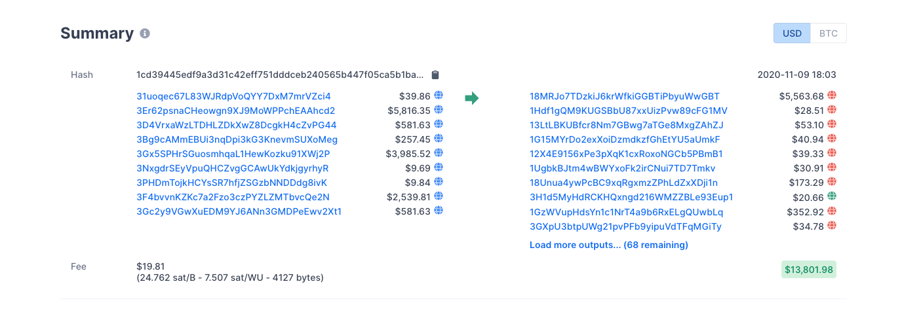This screenshot has height=324, width=921.
Task: Open output address 3H1d5MyHdRCKHQxngd216WMZZBLe93Eup1
Action: [631, 197]
